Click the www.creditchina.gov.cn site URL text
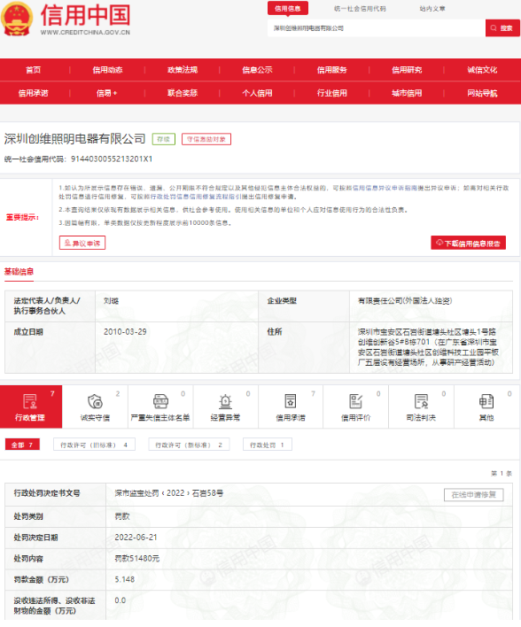The width and height of the screenshot is (521, 627). 85,33
